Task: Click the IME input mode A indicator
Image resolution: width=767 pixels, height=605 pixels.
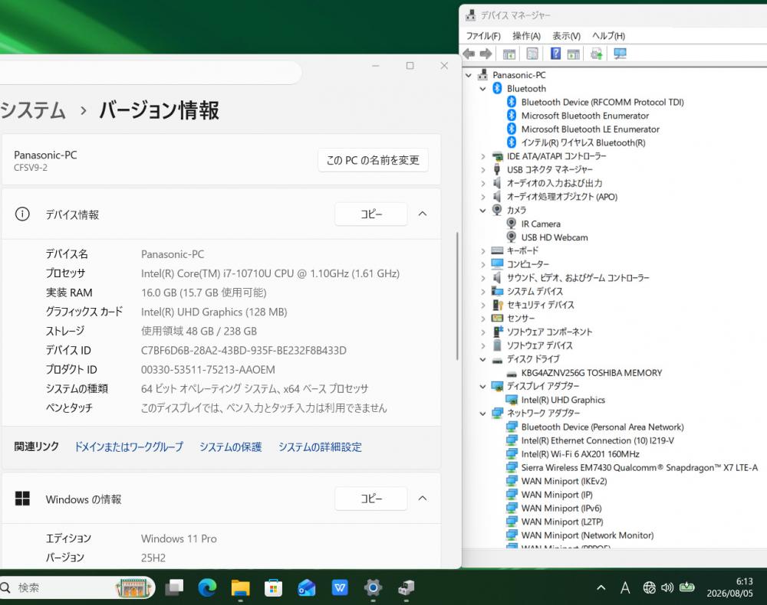Action: tap(625, 587)
